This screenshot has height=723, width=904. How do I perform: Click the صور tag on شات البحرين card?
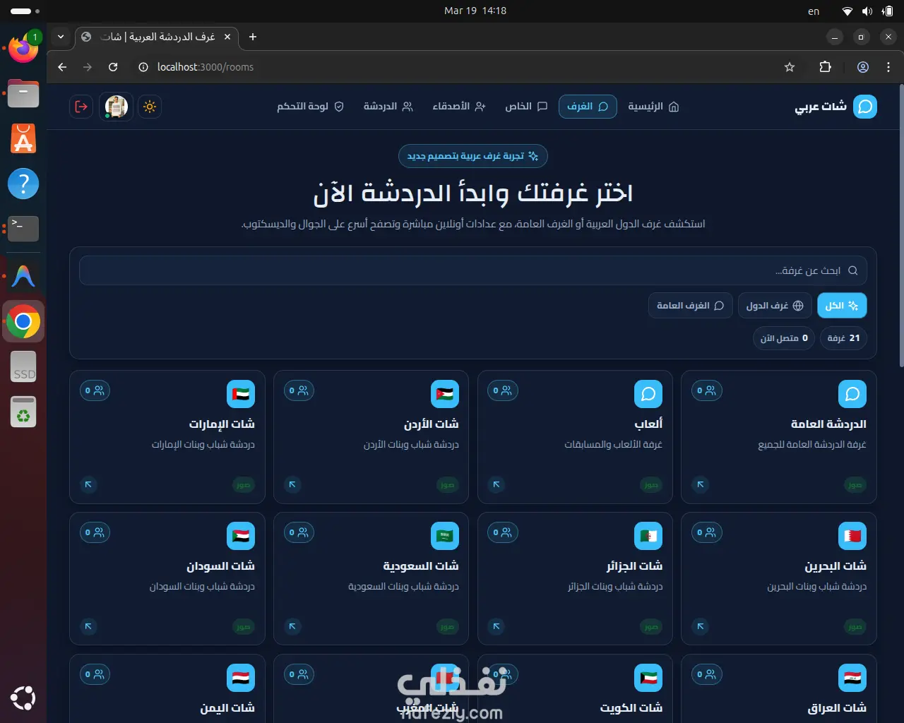855,626
